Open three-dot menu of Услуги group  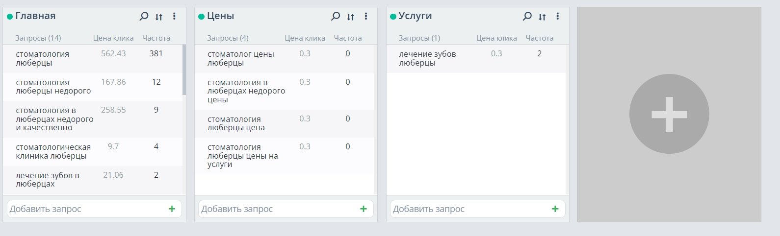557,16
